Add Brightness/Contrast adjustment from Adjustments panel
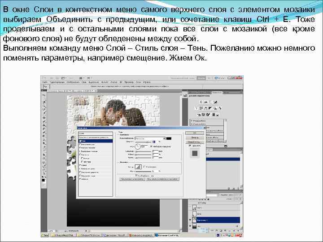This screenshot has height=242, width=323. [201, 102]
